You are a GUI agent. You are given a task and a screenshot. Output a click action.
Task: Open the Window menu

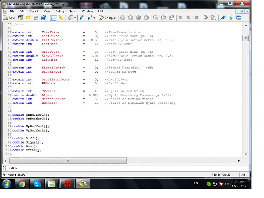pyautogui.click(x=87, y=11)
